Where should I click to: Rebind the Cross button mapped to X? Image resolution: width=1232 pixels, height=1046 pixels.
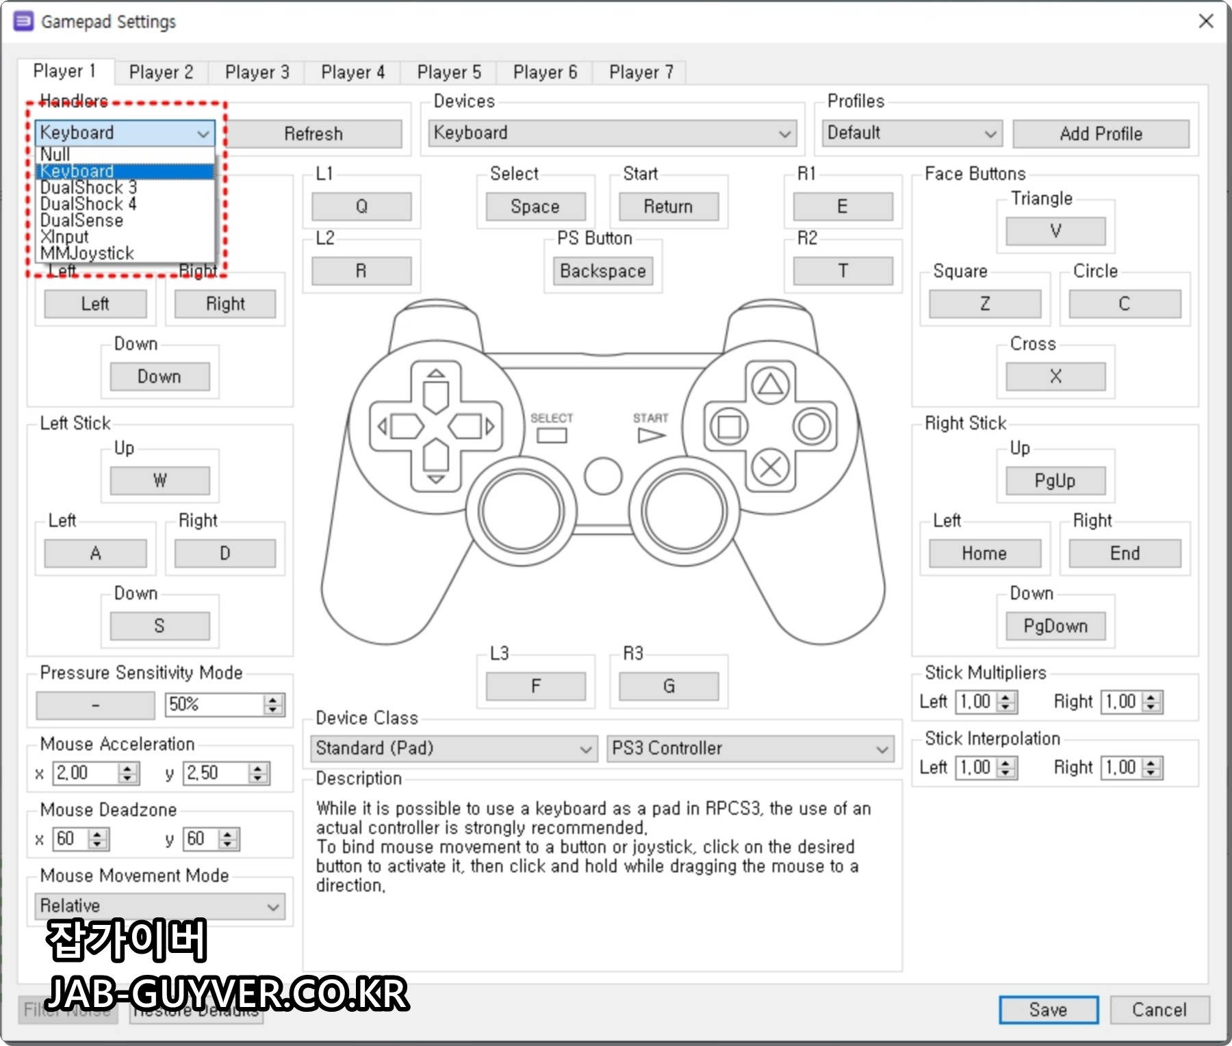point(1055,376)
